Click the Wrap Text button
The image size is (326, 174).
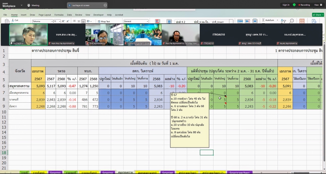click(104, 21)
